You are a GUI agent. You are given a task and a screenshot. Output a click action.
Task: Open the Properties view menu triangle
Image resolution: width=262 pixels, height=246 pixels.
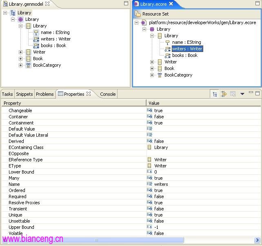(x=242, y=94)
